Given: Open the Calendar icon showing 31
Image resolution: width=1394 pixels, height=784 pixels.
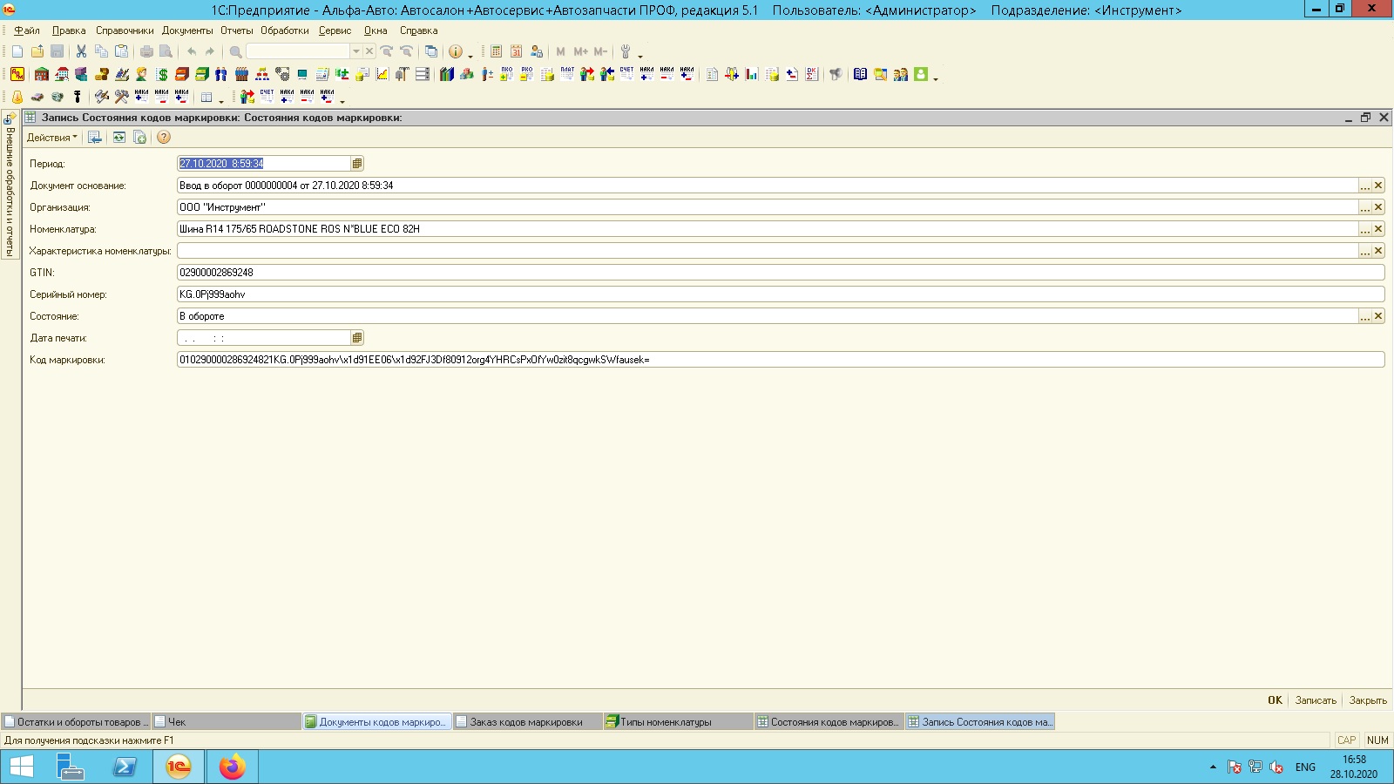Looking at the screenshot, I should (516, 51).
